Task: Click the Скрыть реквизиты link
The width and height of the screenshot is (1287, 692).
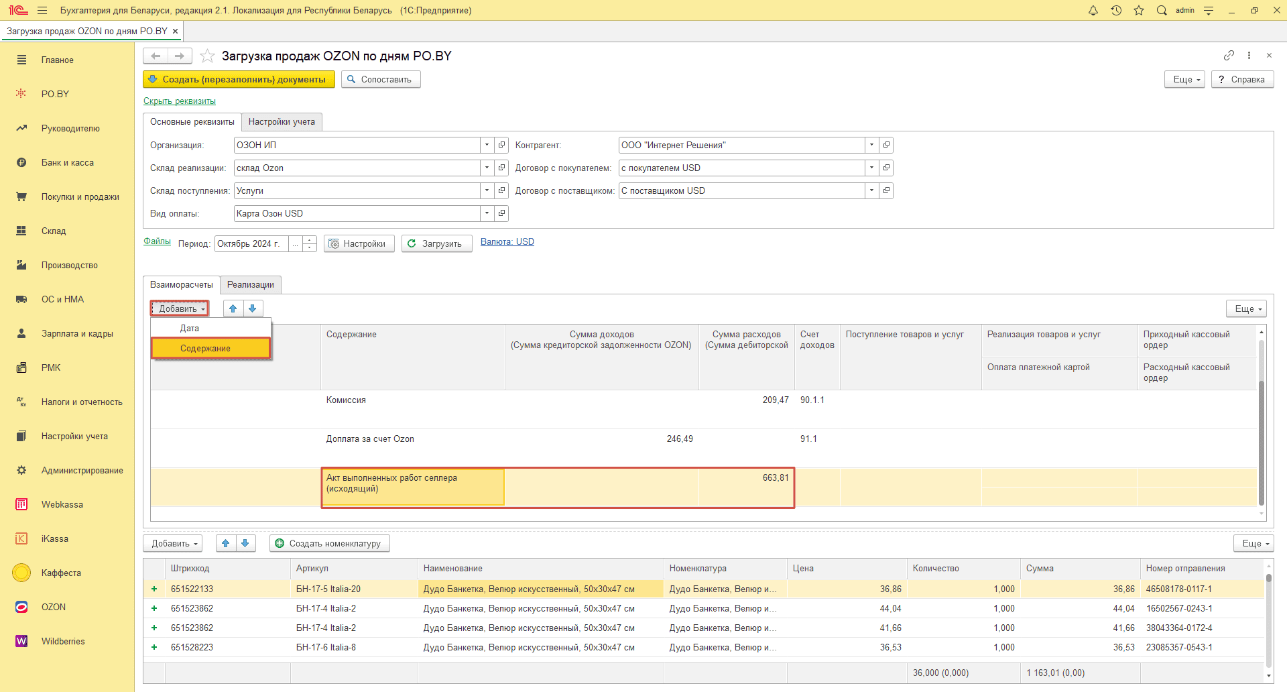Action: 180,101
